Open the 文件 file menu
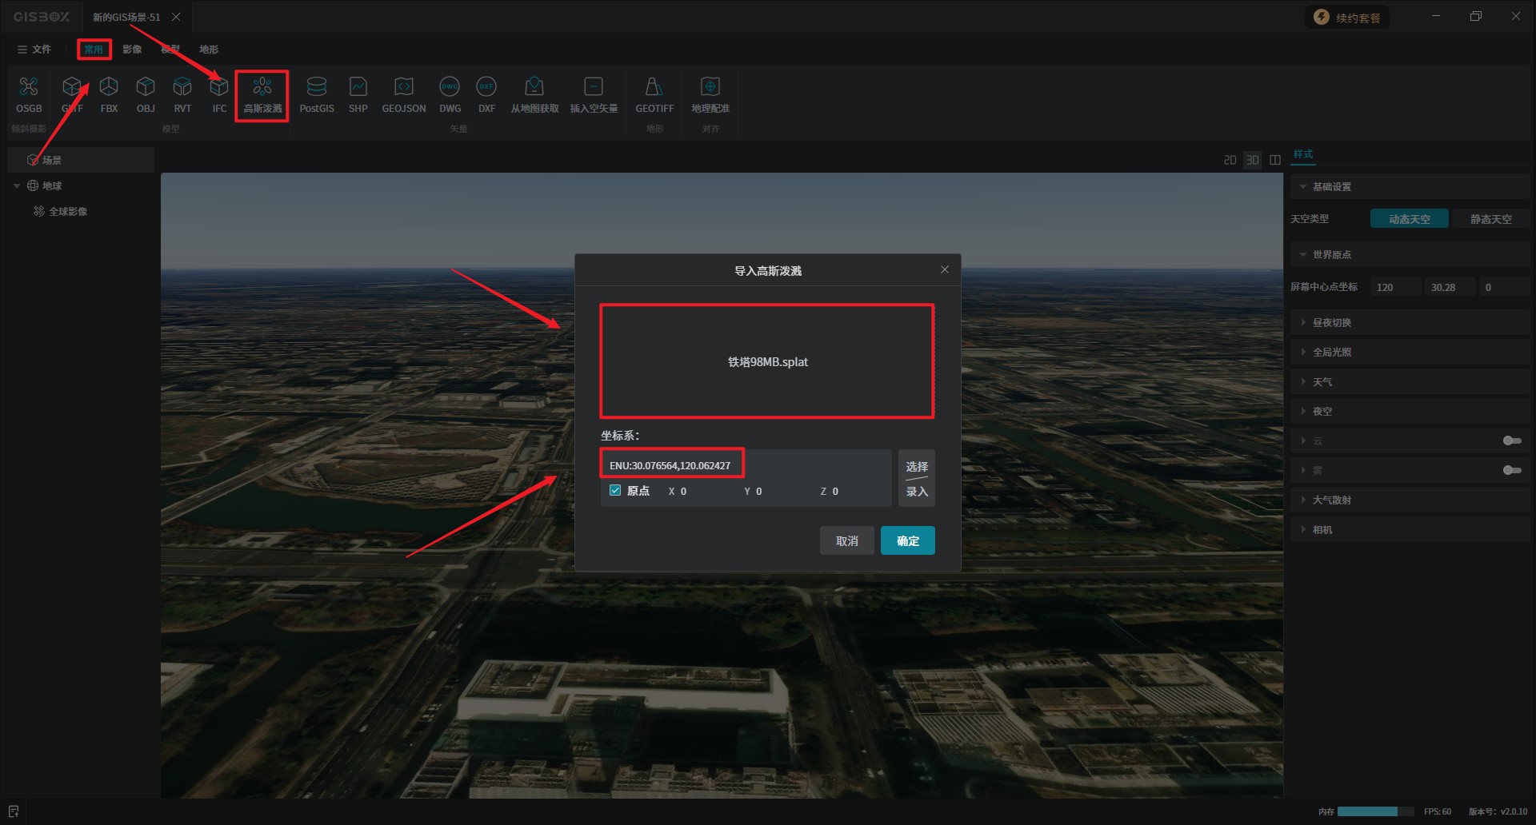The image size is (1536, 825). 34,50
